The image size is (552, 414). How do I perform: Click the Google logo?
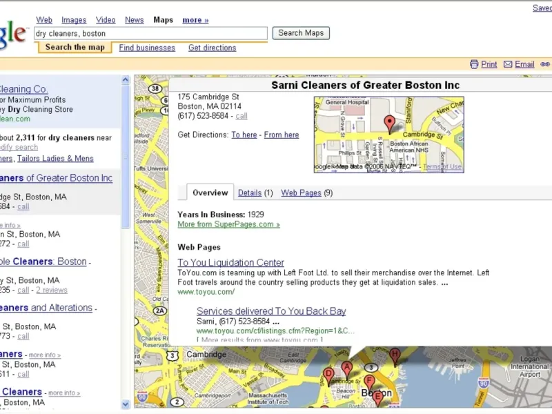coord(12,34)
